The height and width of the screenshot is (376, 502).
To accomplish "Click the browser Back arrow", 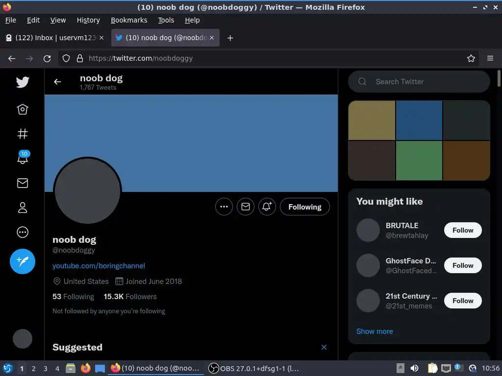I will [x=12, y=59].
